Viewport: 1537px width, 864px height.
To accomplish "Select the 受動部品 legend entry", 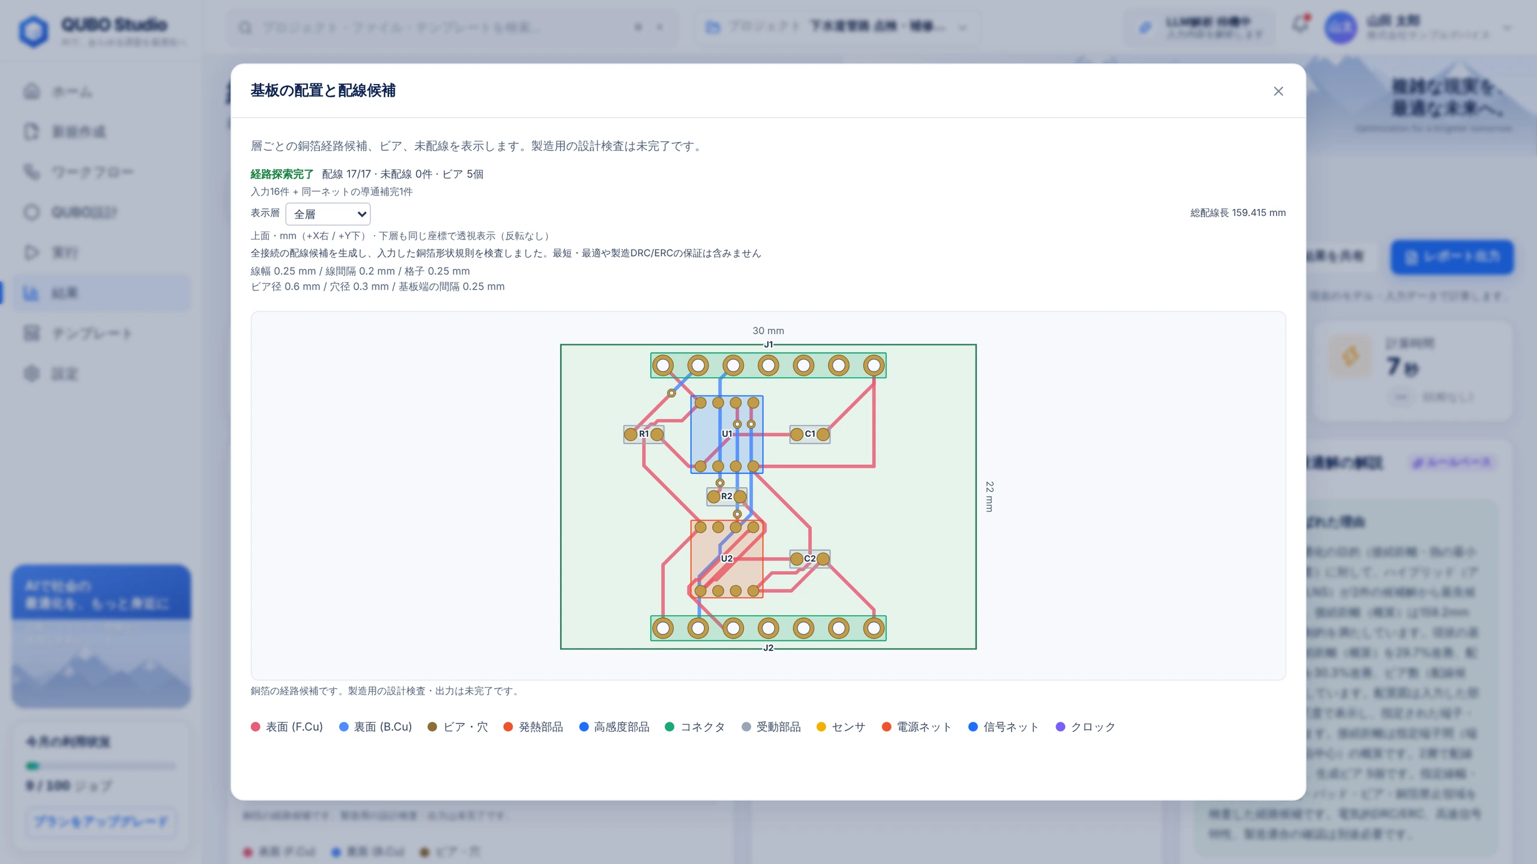I will pos(771,727).
